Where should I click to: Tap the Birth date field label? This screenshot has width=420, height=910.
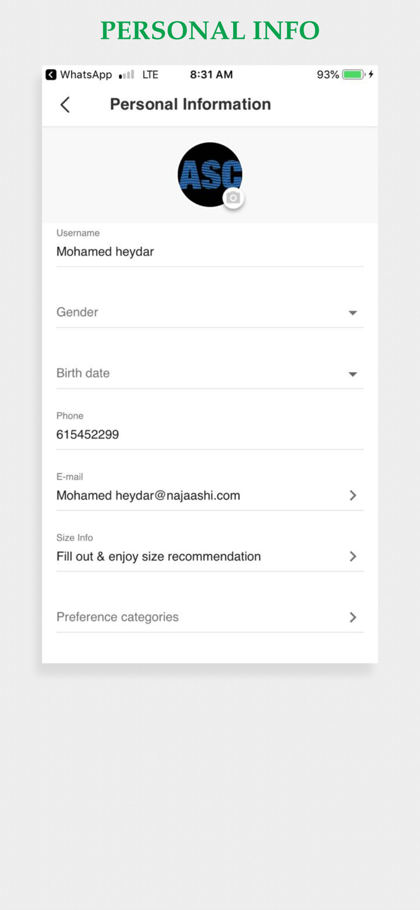tap(83, 373)
